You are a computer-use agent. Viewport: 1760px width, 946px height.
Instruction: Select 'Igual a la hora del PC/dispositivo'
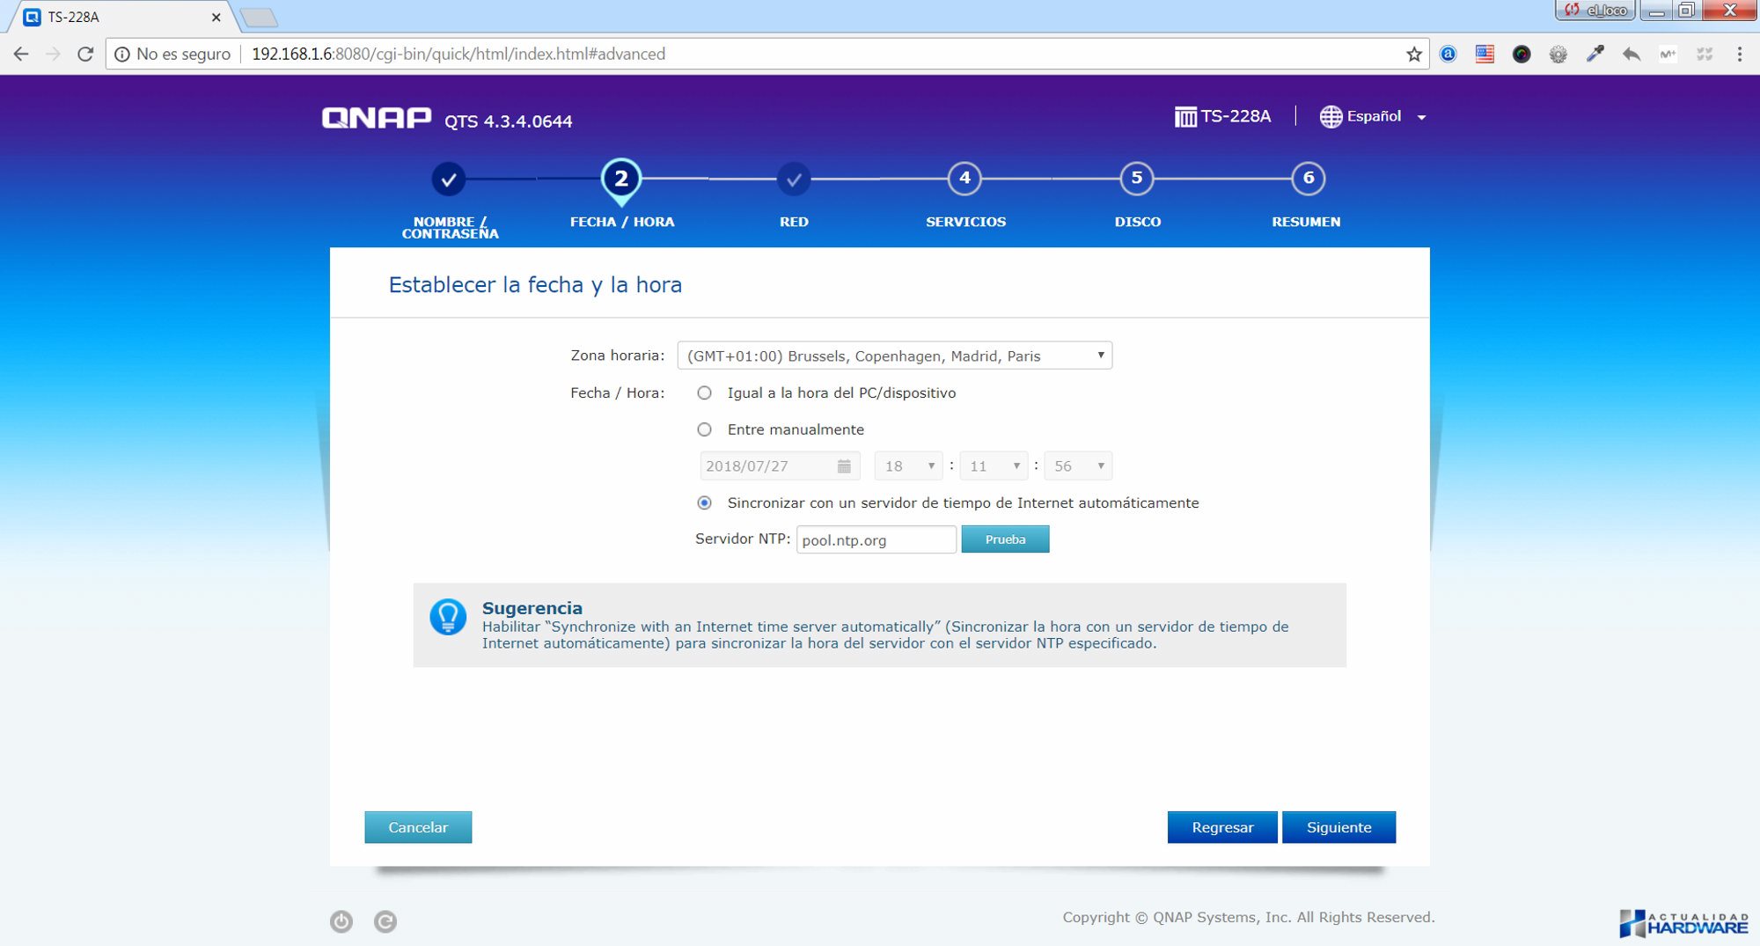(x=705, y=393)
